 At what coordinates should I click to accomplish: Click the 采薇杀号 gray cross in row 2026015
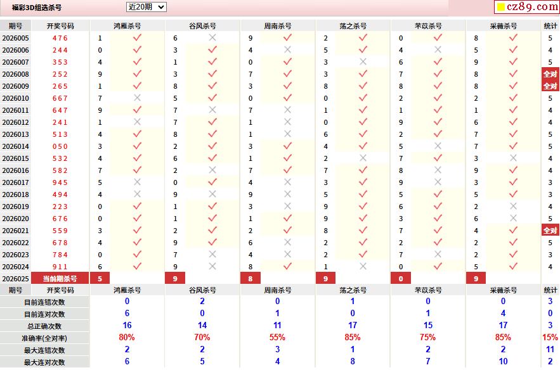[x=513, y=158]
